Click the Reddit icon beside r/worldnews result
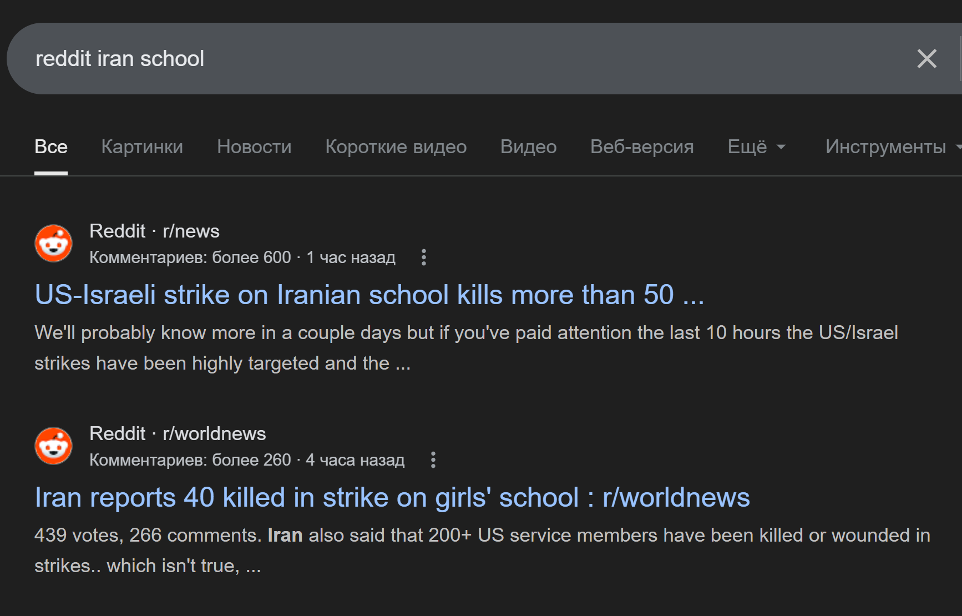The height and width of the screenshot is (616, 962). pos(53,446)
